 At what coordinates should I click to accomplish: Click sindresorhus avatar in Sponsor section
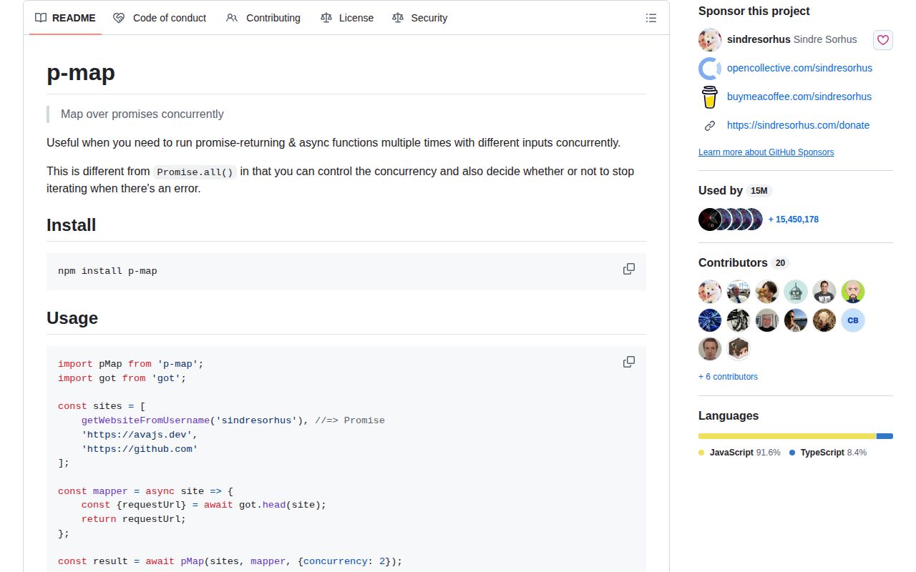(710, 40)
